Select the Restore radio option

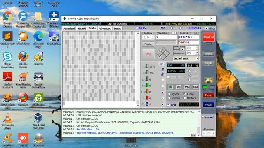[185, 98]
